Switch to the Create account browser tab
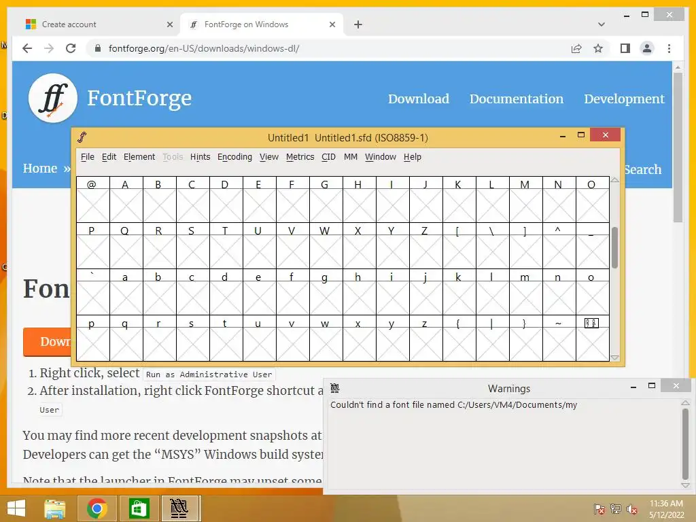 coord(98,24)
